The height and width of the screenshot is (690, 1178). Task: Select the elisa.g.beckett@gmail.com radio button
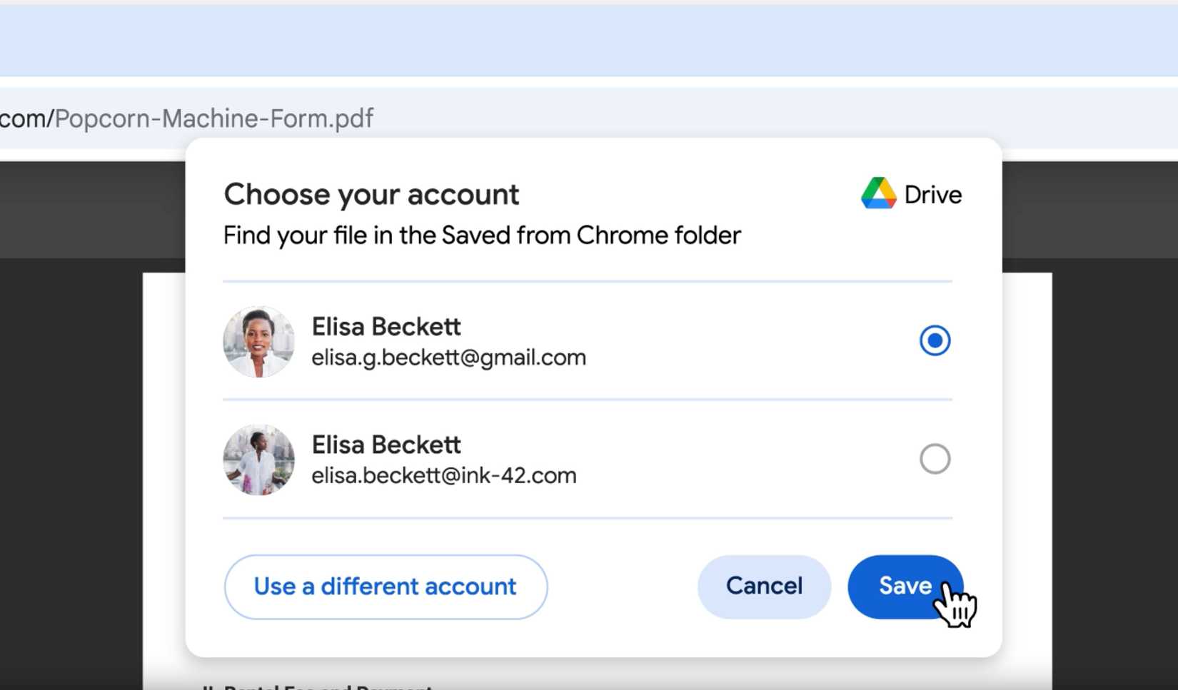tap(935, 340)
